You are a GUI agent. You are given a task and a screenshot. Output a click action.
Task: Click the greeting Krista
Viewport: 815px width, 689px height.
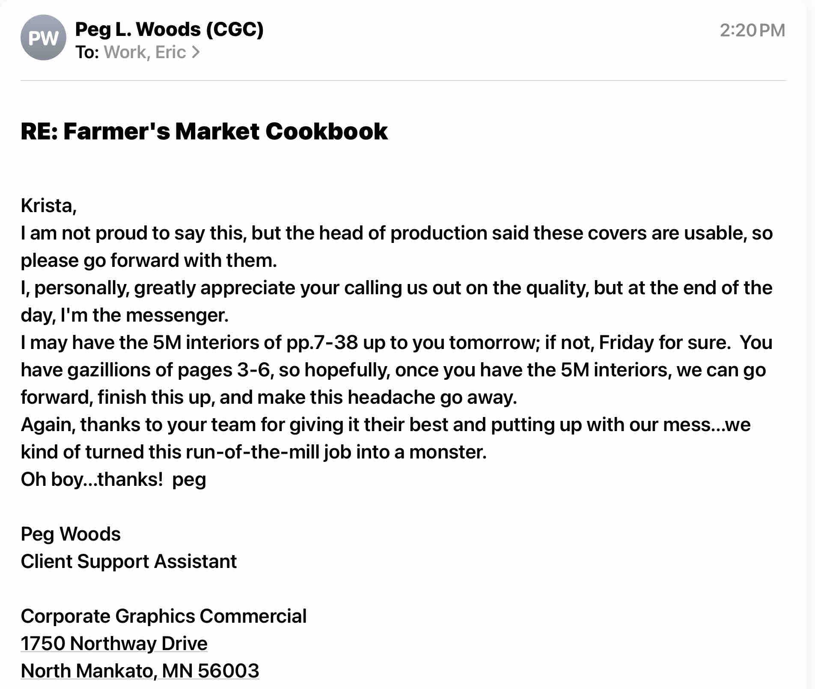coord(48,206)
